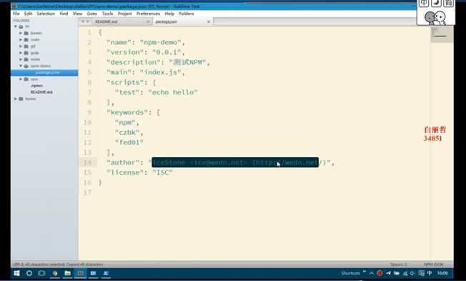Open README.md in the sidebar

pyautogui.click(x=41, y=92)
